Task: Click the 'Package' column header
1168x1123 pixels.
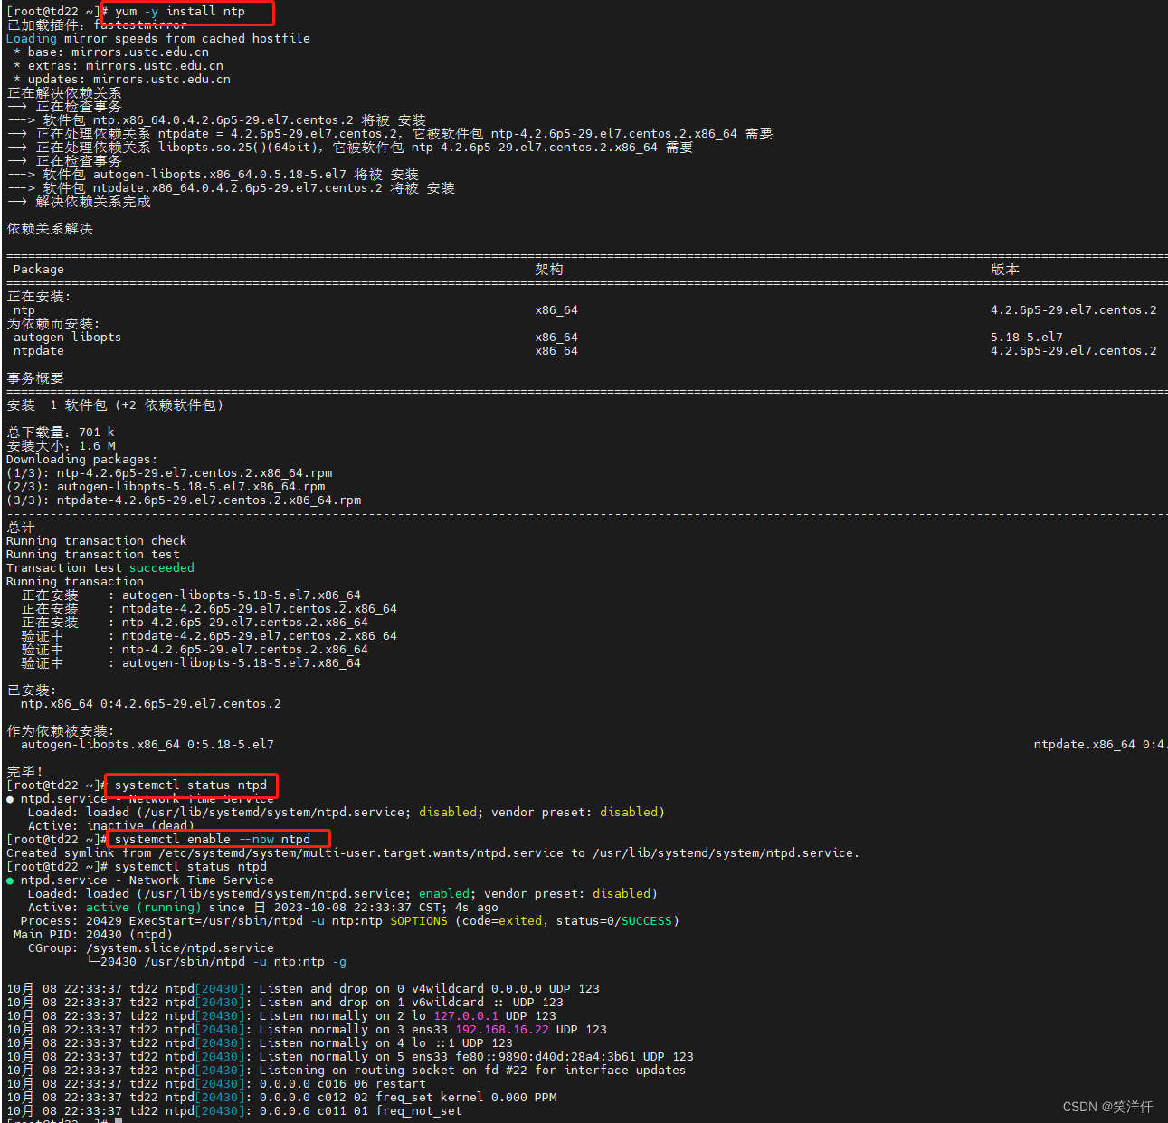Action: (x=39, y=270)
